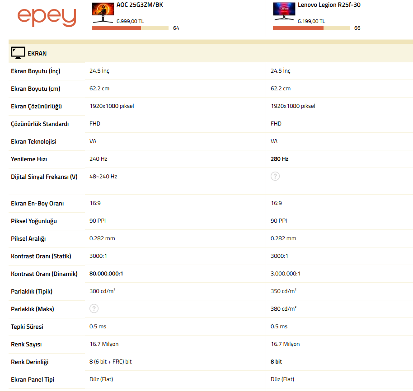Open the AOC 25G3ZM/BK monitor thumbnail
The width and height of the screenshot is (413, 392).
click(103, 12)
